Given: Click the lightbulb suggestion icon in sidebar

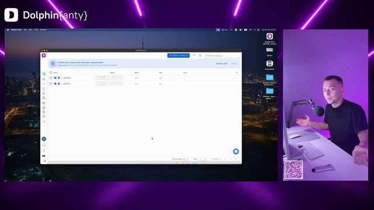Looking at the screenshot, I should pos(44,150).
